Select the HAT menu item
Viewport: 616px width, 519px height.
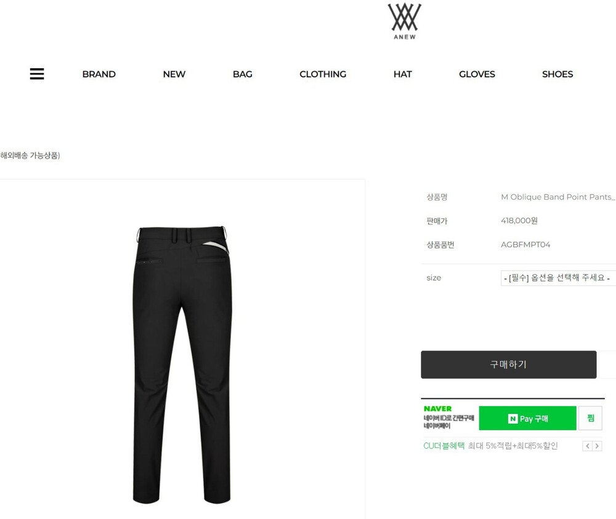pos(403,74)
